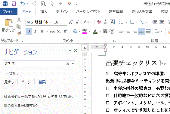Screen dimensions: 170x114
Task: Click the touch/mouse mode pointer icon
Action: 52,4
